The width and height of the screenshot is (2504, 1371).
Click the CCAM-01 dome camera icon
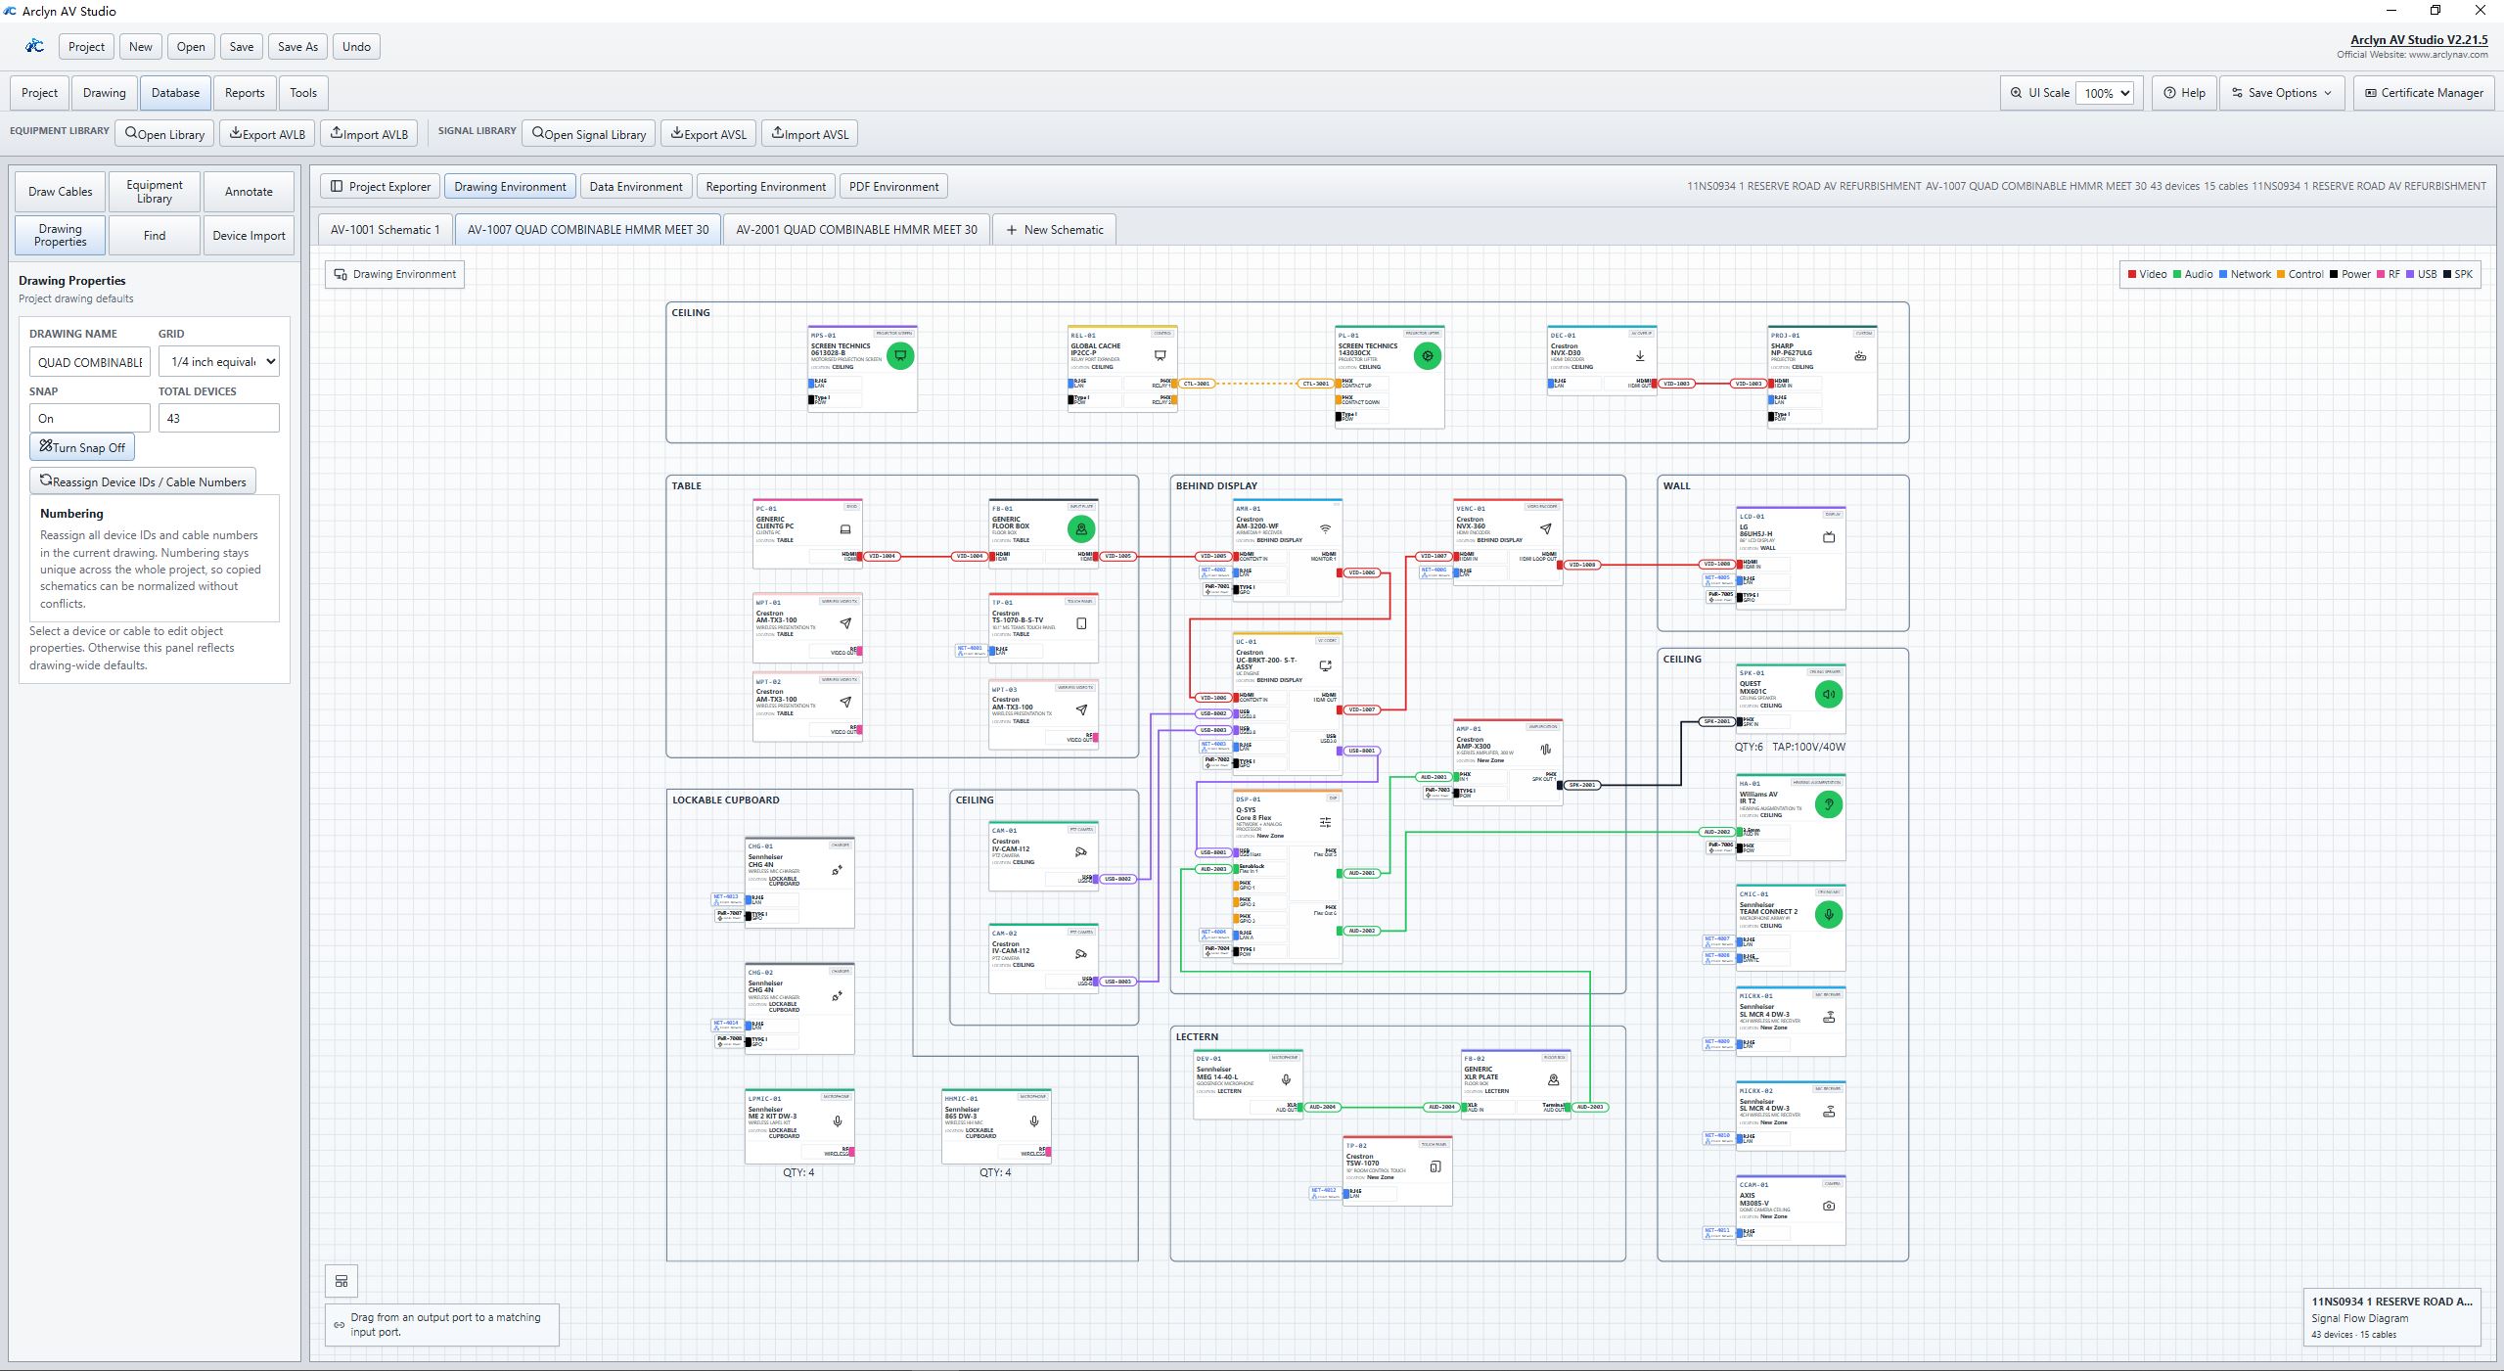[x=1829, y=1206]
